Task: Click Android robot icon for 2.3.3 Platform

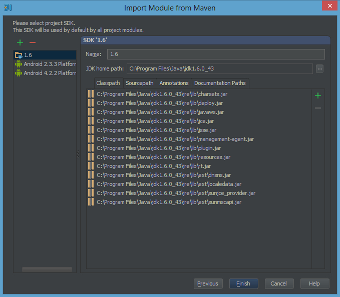Action: tap(19, 64)
